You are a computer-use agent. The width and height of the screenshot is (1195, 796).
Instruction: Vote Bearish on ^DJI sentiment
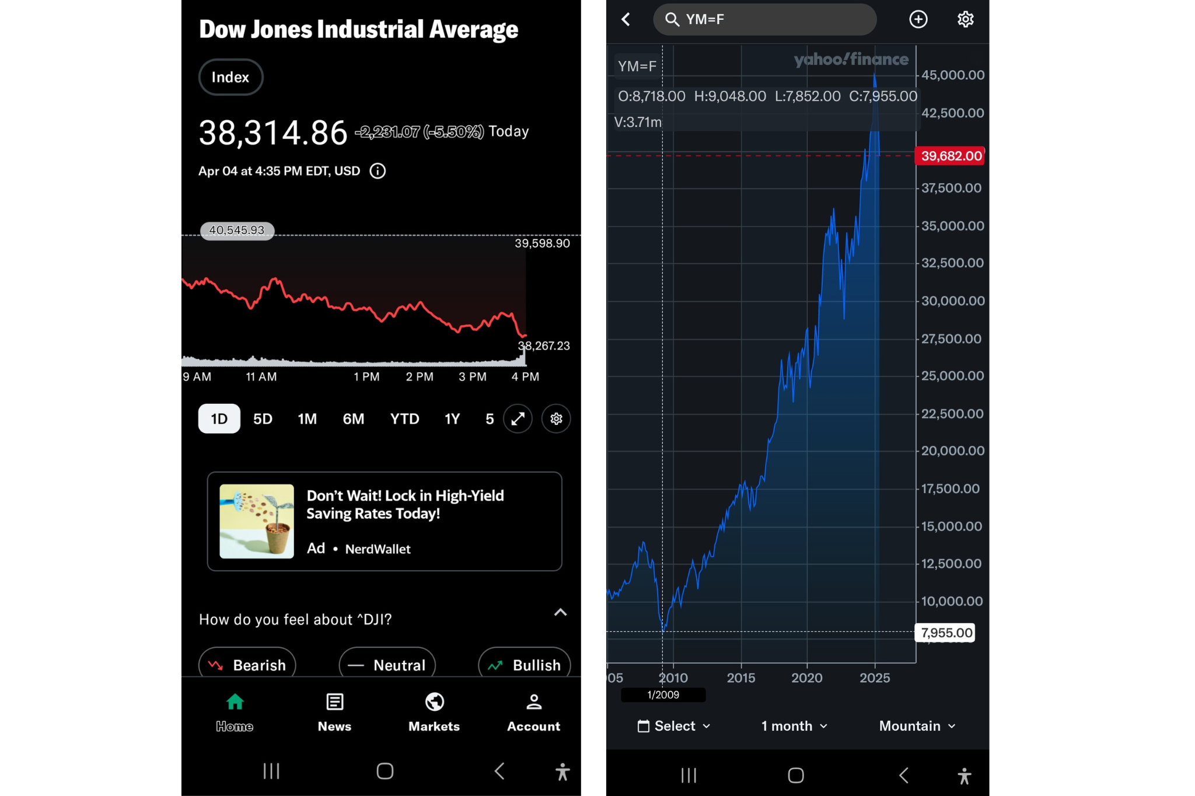point(247,664)
